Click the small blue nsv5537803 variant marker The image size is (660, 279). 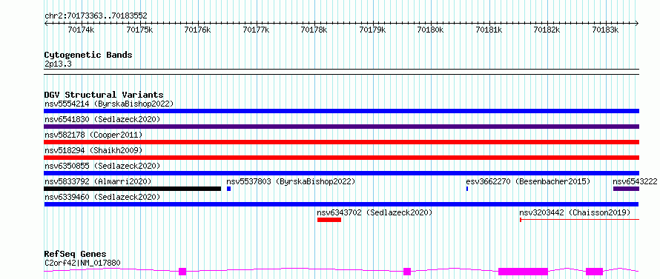pyautogui.click(x=228, y=189)
